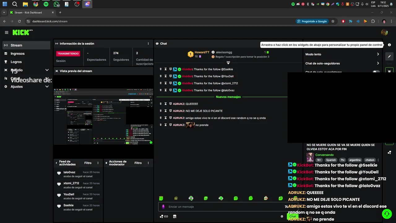Screen dimensions: 396x223
Task: Click the green Chat send button
Action: click(292, 216)
